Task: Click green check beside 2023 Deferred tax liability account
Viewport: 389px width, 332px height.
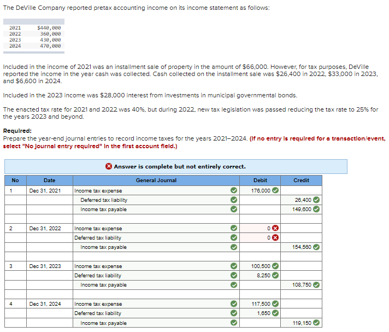Action: (233, 275)
